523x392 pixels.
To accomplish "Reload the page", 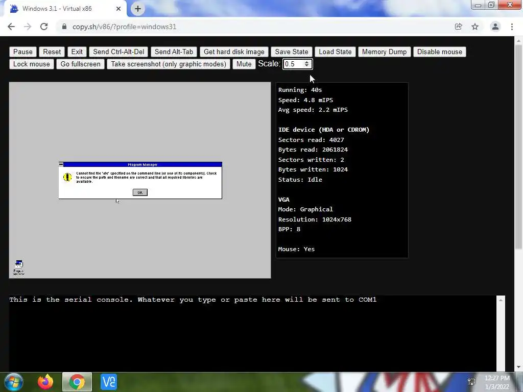I will click(x=44, y=27).
